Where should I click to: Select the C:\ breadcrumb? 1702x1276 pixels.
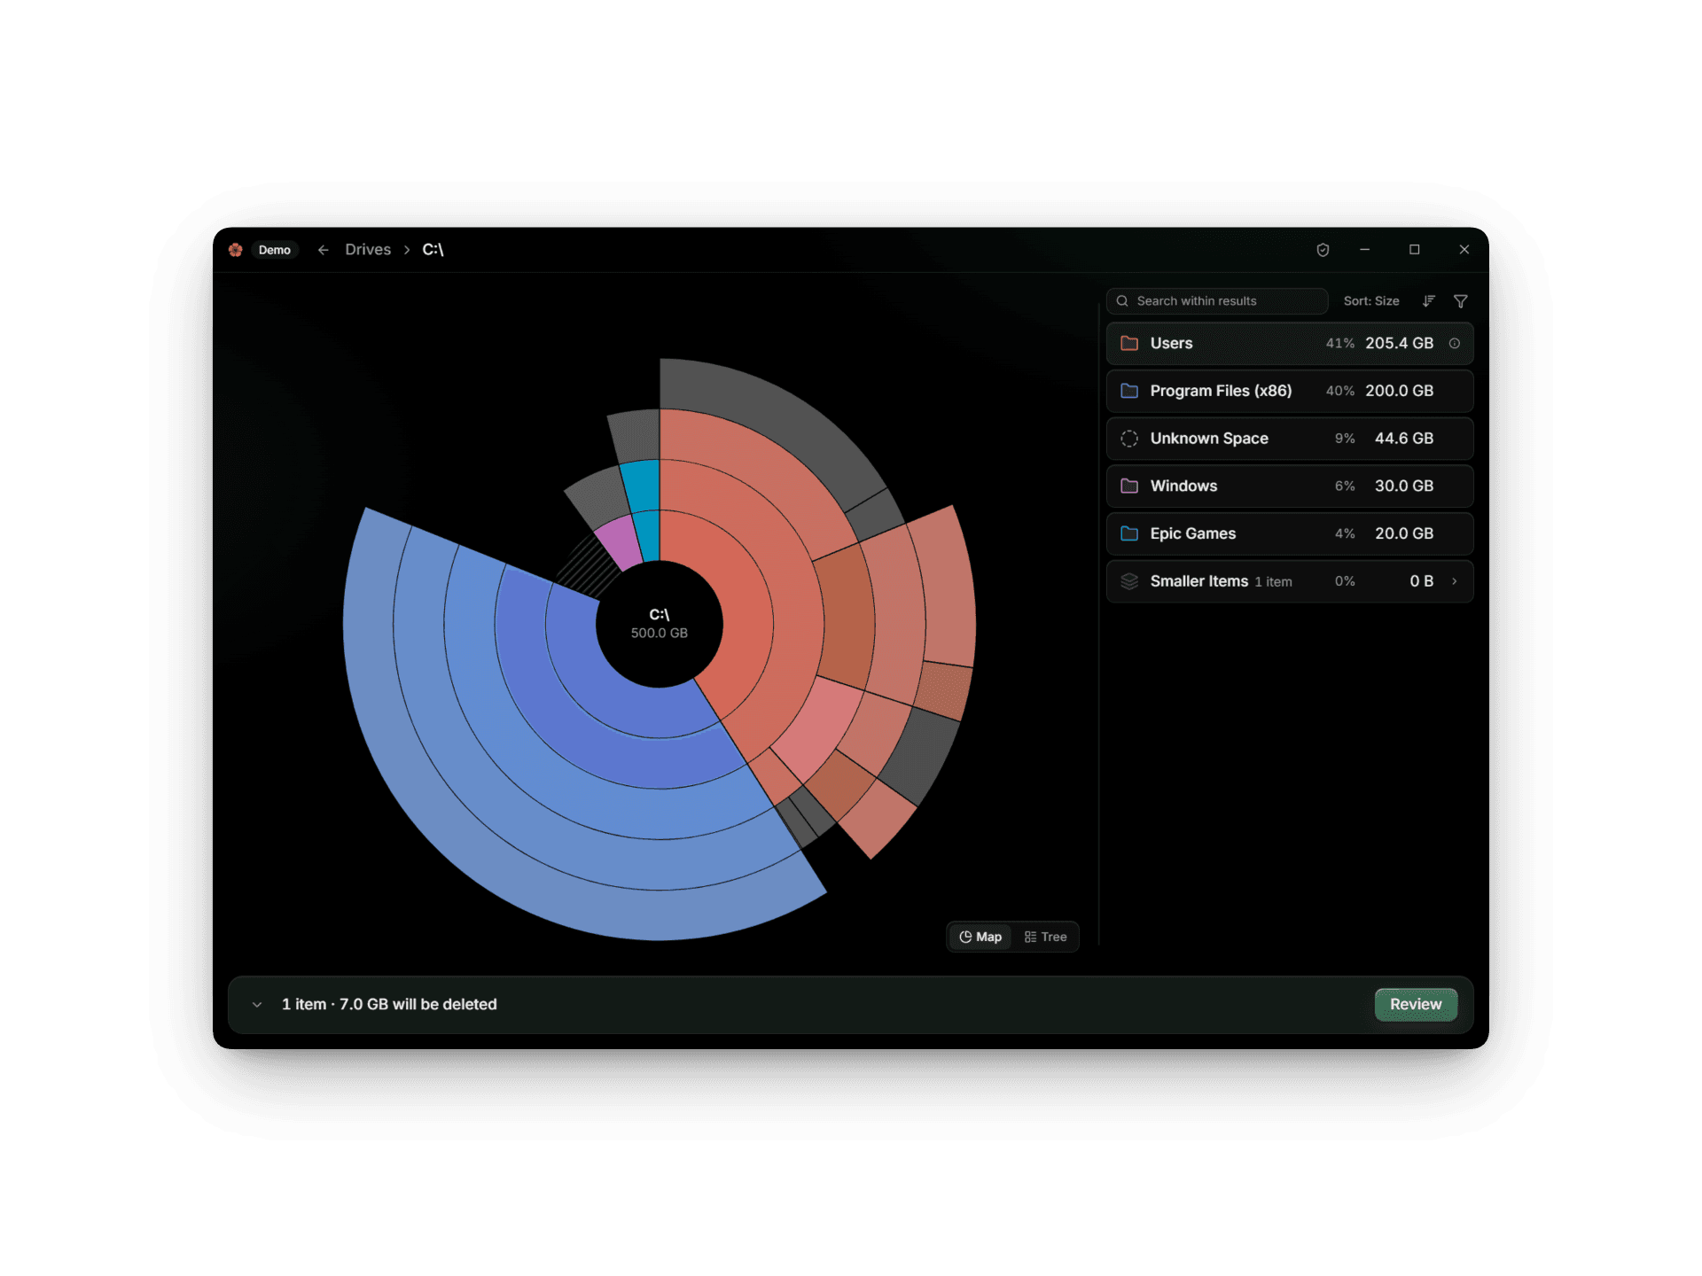tap(433, 250)
